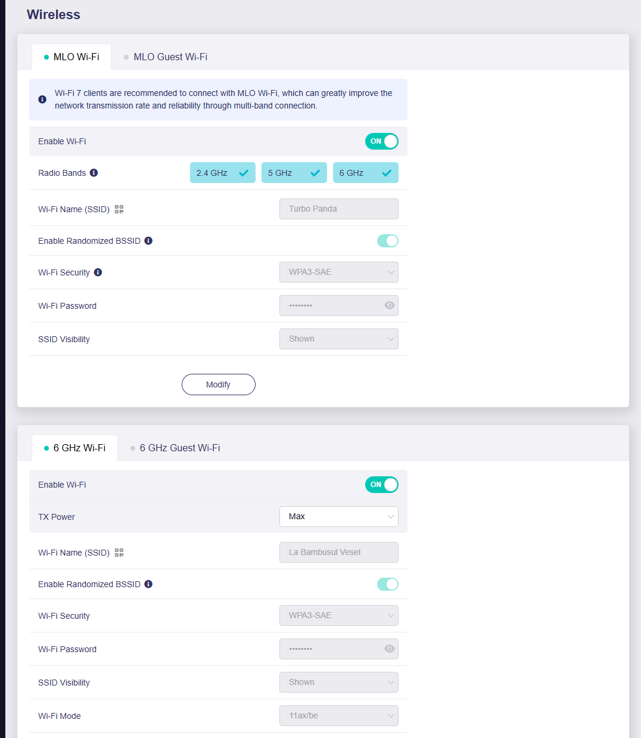641x738 pixels.
Task: Click MLO Wi-Fi Security info icon
Action: pos(98,272)
